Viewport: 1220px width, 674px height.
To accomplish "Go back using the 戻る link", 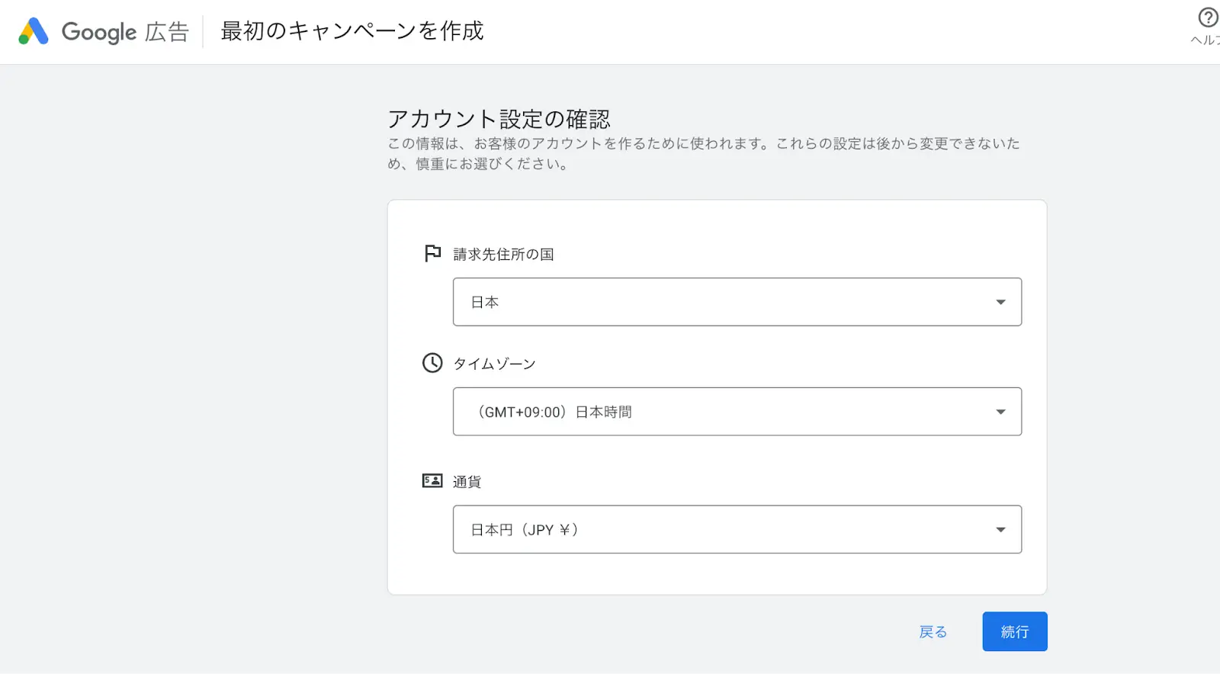I will (933, 632).
